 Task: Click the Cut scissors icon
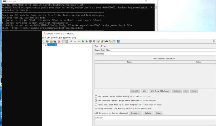(59, 41)
